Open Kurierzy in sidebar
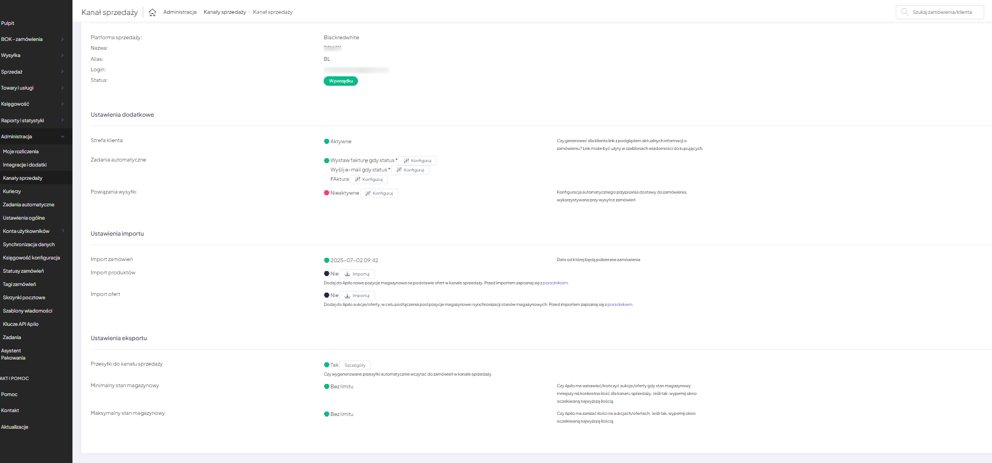This screenshot has width=992, height=463. [x=12, y=191]
